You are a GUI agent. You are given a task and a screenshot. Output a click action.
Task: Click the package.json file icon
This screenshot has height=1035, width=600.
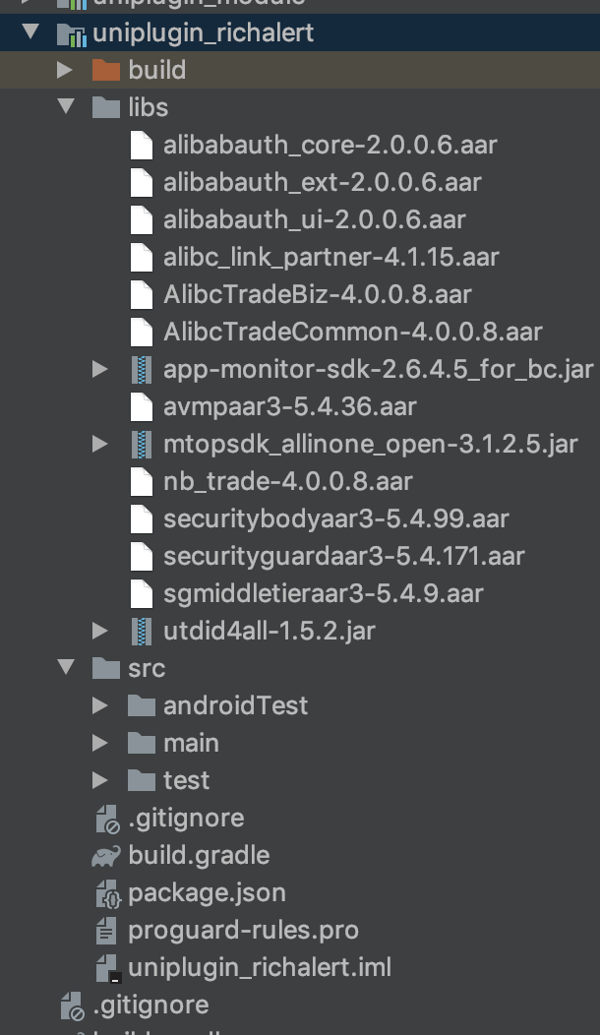[x=106, y=893]
